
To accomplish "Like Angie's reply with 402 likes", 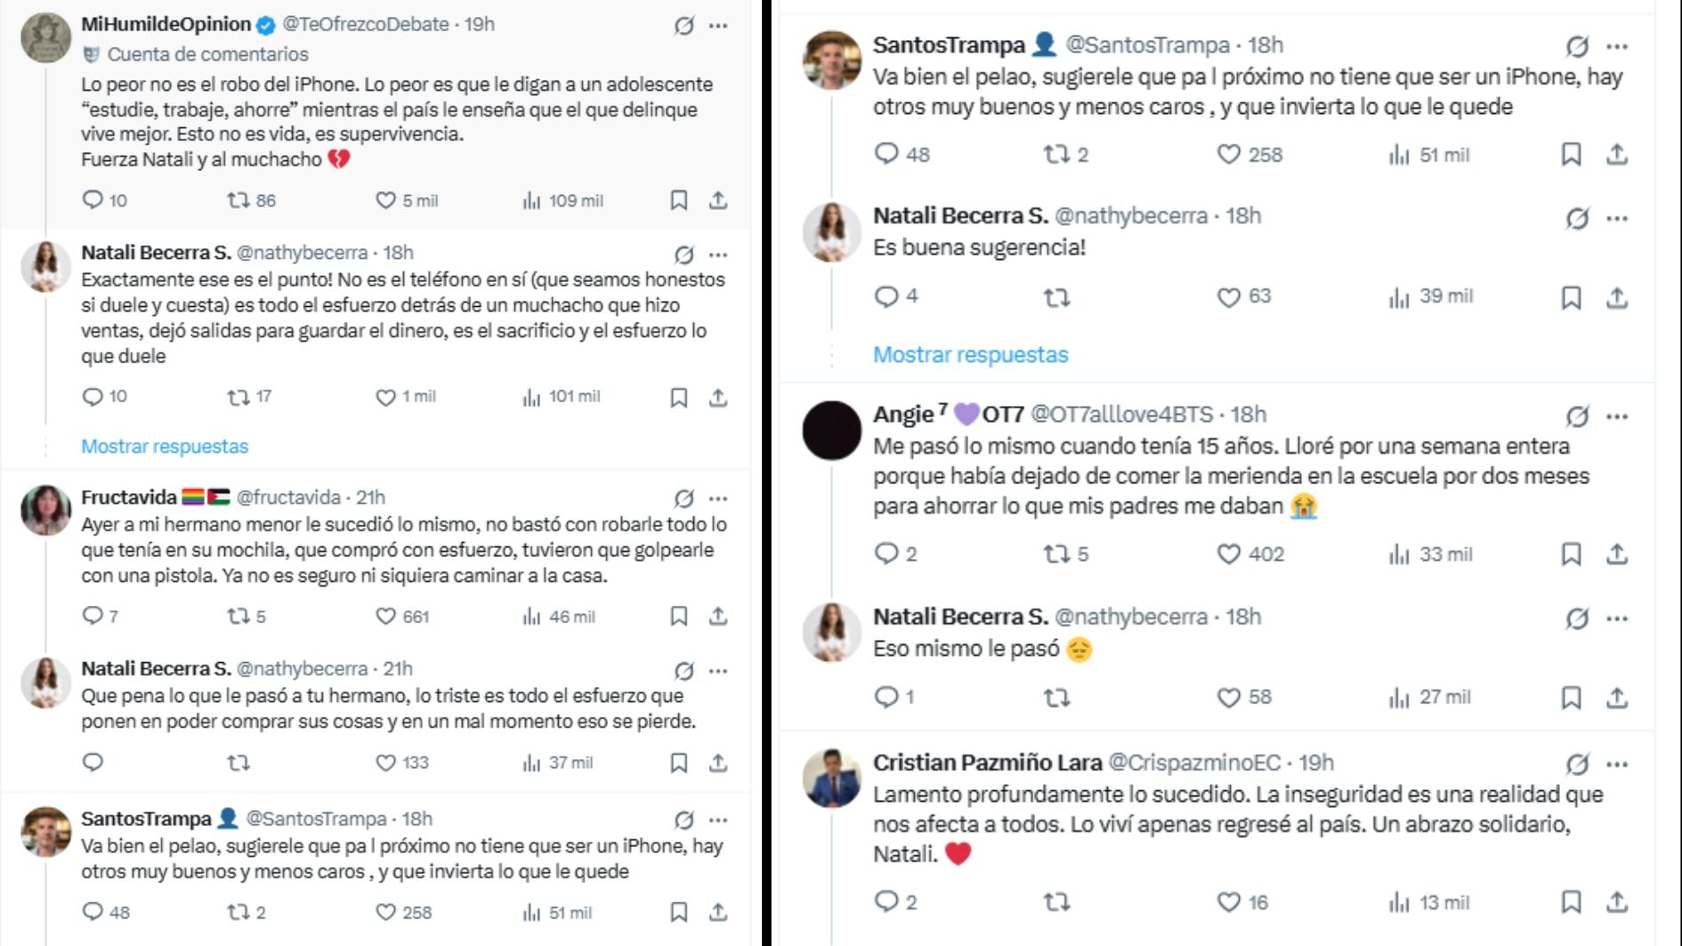I will [x=1227, y=554].
